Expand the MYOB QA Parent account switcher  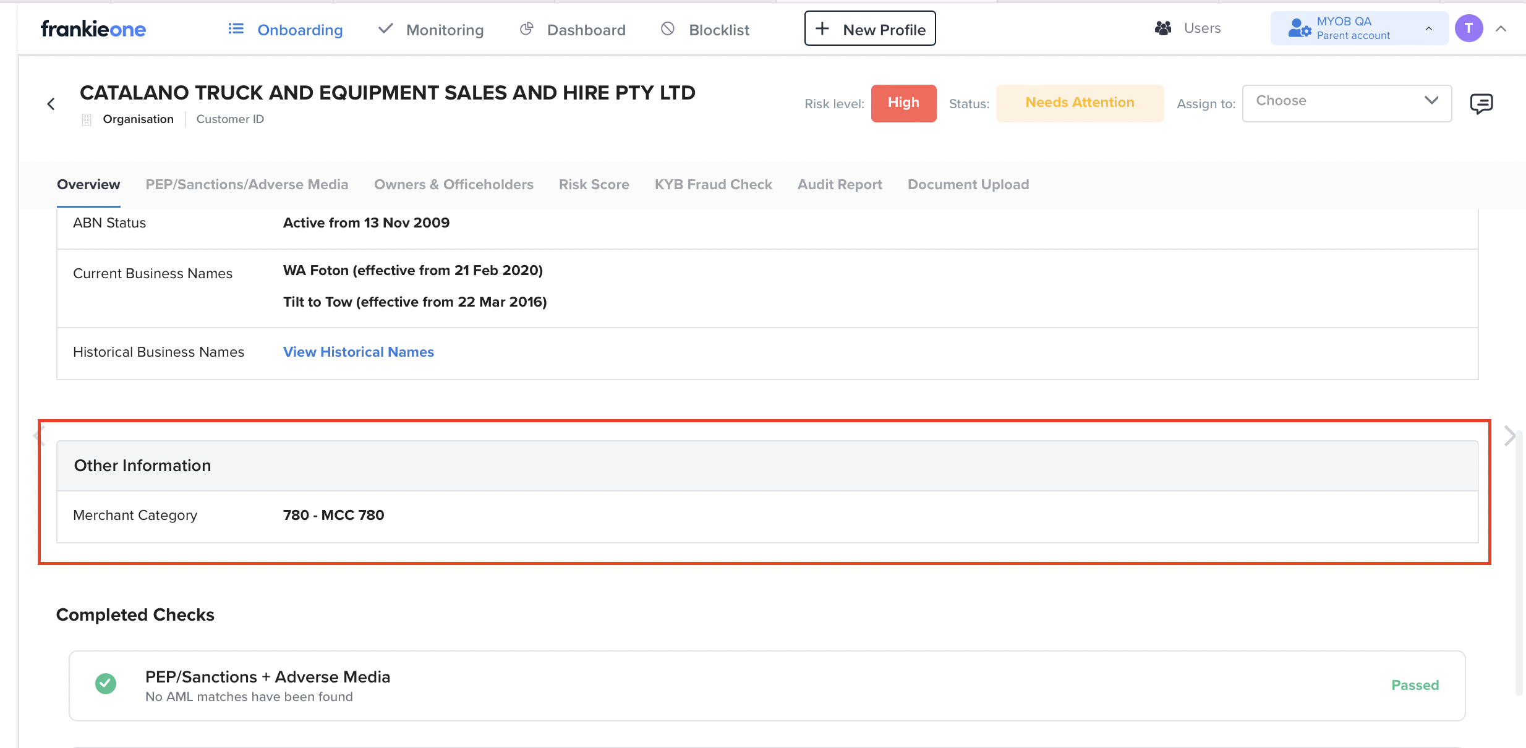(x=1359, y=28)
